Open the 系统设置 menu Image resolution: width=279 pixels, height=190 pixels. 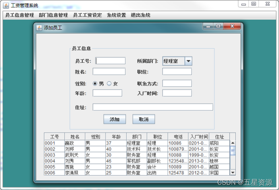(x=117, y=15)
